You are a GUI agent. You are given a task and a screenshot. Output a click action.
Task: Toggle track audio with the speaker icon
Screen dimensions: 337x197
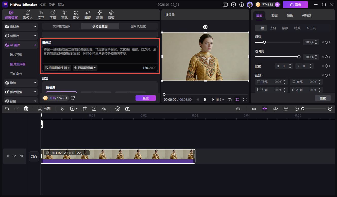22,156
